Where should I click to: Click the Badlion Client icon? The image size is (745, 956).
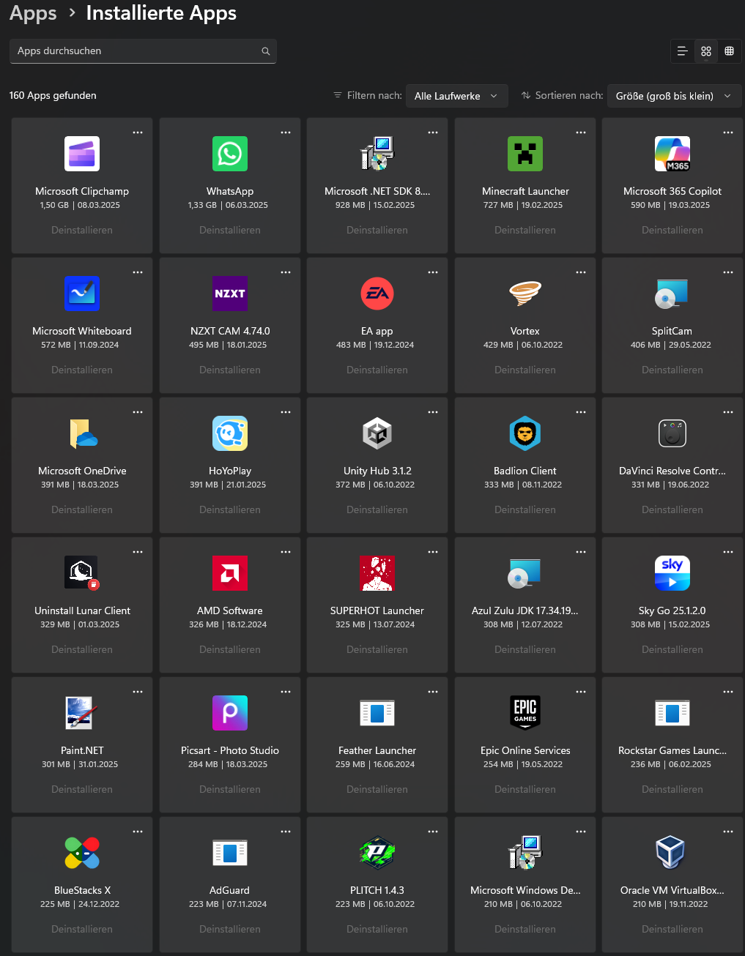(x=525, y=433)
